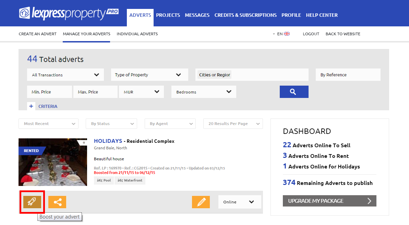Choose a currency from the MUR dropdown
Viewport: 409px width, 225px height.
(141, 92)
